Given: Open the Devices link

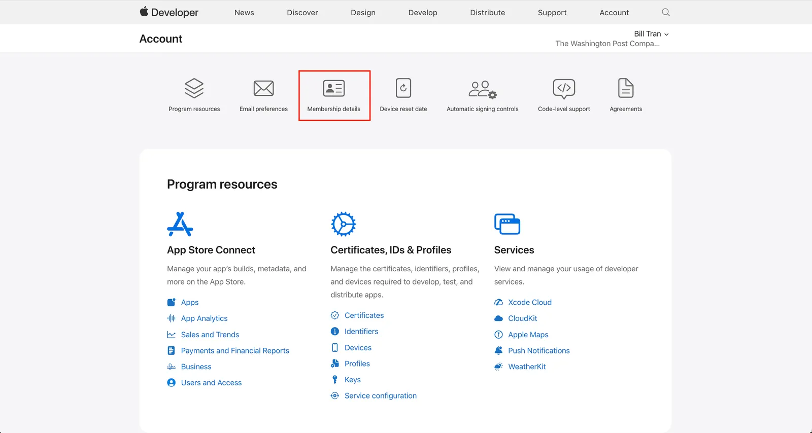Looking at the screenshot, I should (x=358, y=348).
